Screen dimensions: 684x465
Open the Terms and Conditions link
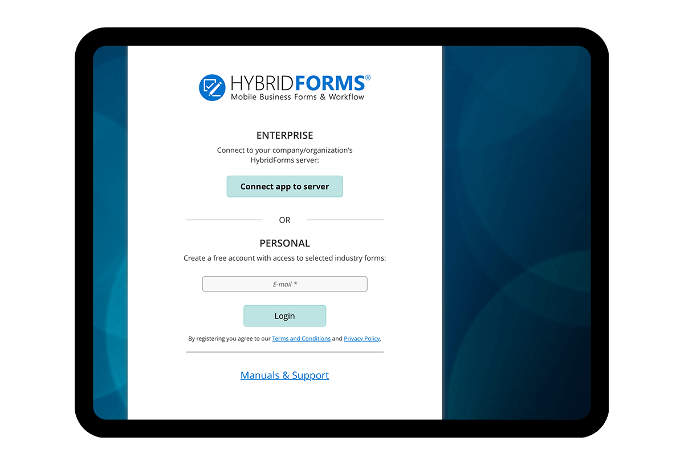301,338
